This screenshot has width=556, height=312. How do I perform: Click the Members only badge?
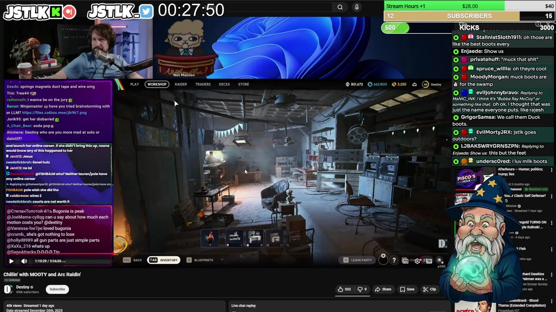[x=536, y=189]
